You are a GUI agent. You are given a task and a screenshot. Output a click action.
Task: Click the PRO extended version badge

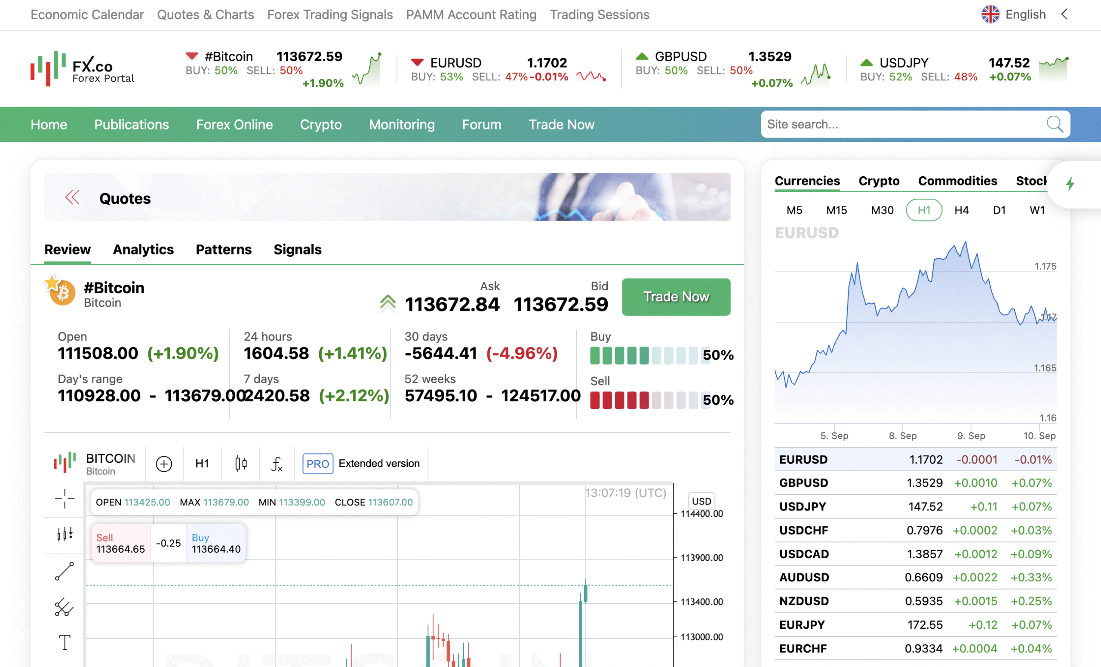coord(318,464)
